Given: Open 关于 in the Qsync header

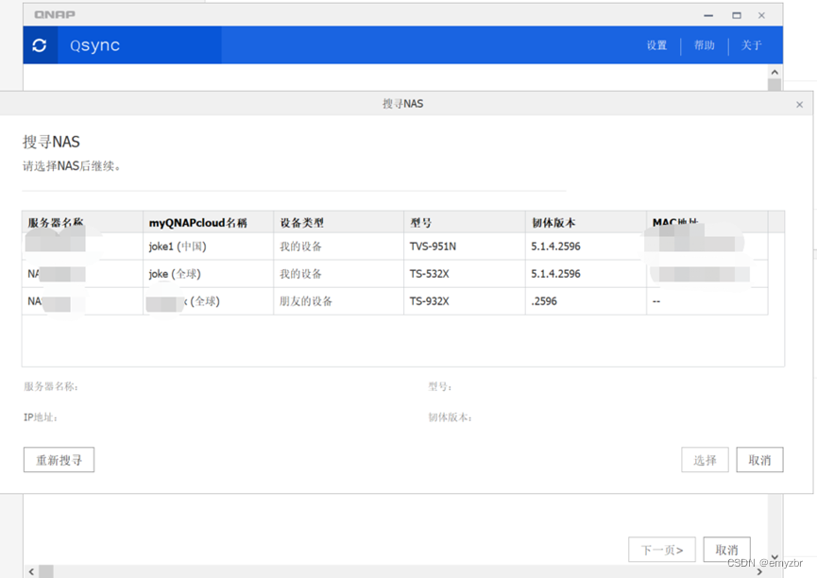Looking at the screenshot, I should (751, 45).
